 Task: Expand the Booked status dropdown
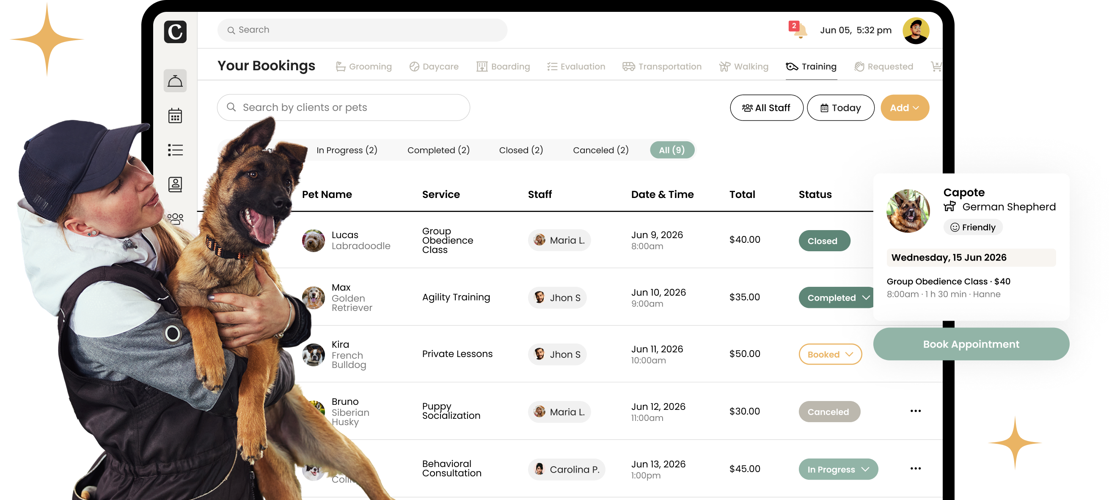point(830,354)
